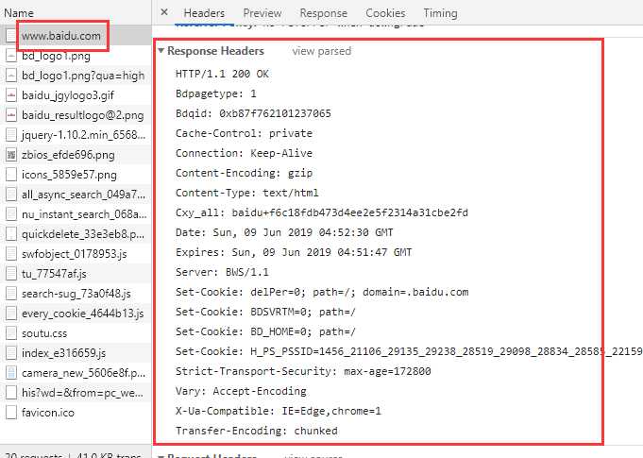The height and width of the screenshot is (458, 643).
Task: Click file icon for all_async_search request
Action: click(11, 195)
